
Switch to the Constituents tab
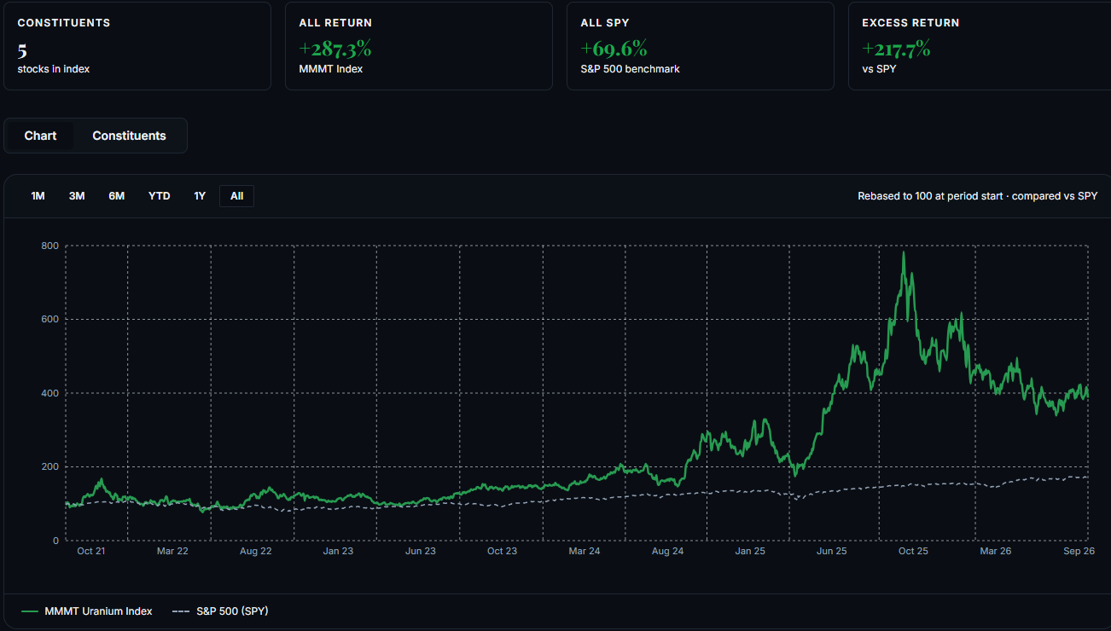130,136
